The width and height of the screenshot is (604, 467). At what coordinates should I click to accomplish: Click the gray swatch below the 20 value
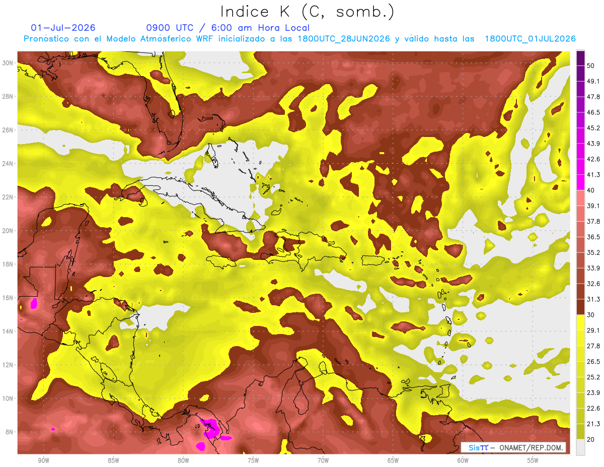(x=581, y=447)
